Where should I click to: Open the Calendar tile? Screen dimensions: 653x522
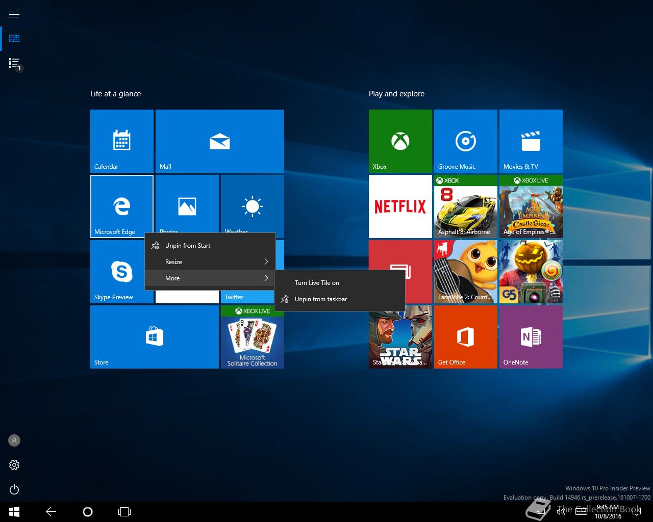[122, 141]
